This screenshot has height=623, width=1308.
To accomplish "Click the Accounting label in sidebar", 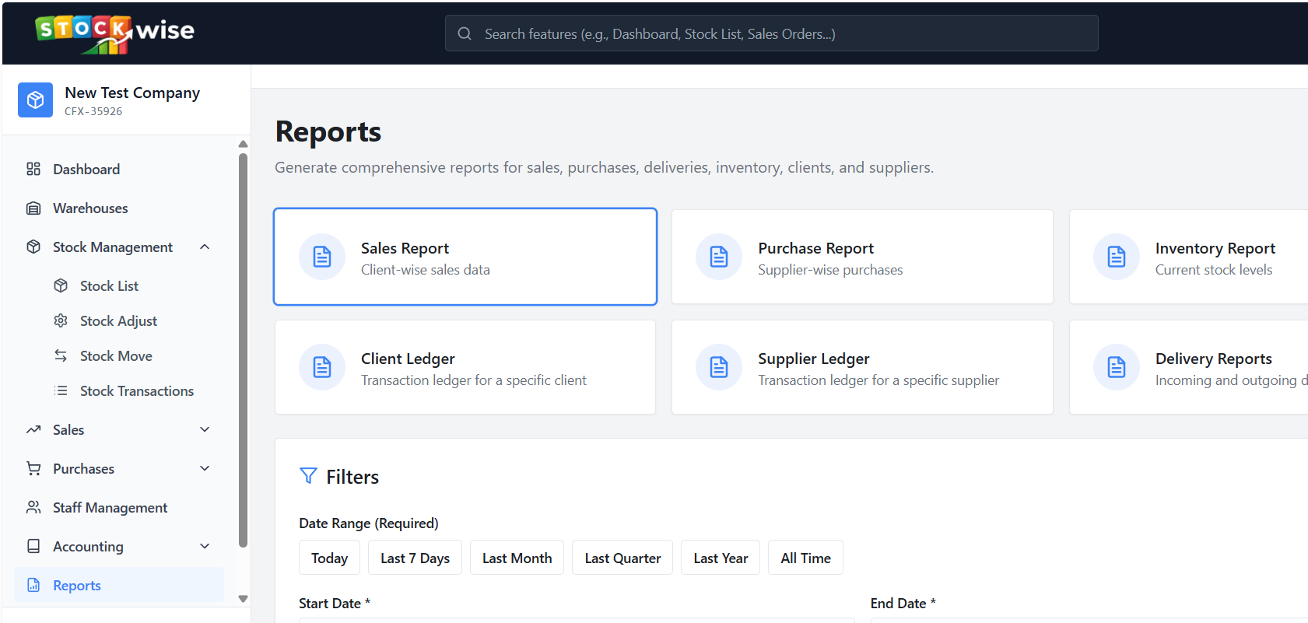I will [88, 546].
